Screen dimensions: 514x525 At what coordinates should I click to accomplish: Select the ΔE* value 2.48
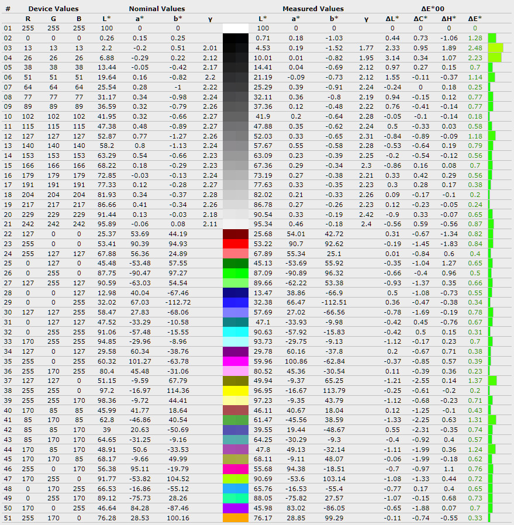(475, 47)
